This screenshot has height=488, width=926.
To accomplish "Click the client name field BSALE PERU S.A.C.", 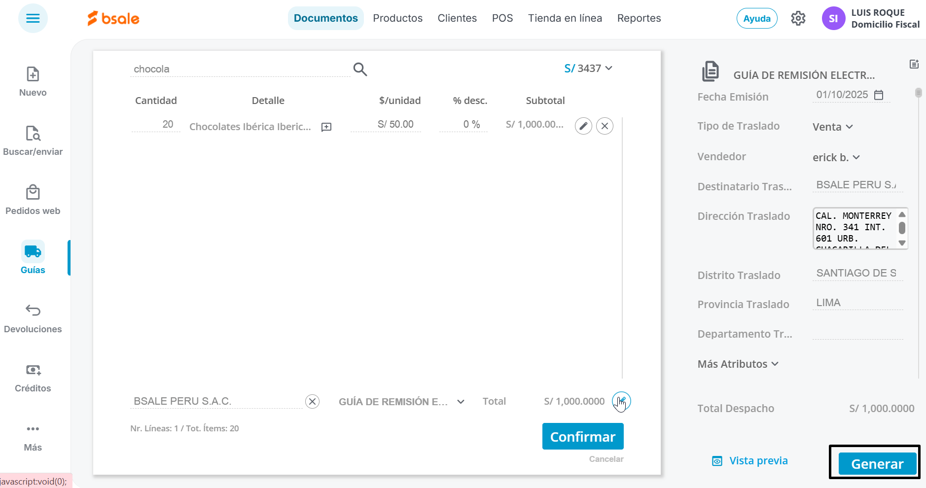I will click(x=216, y=401).
